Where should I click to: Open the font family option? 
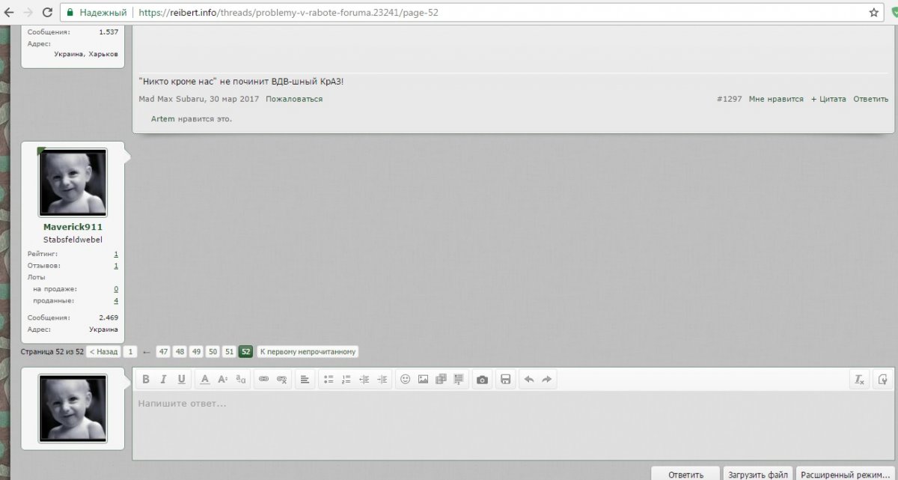240,380
